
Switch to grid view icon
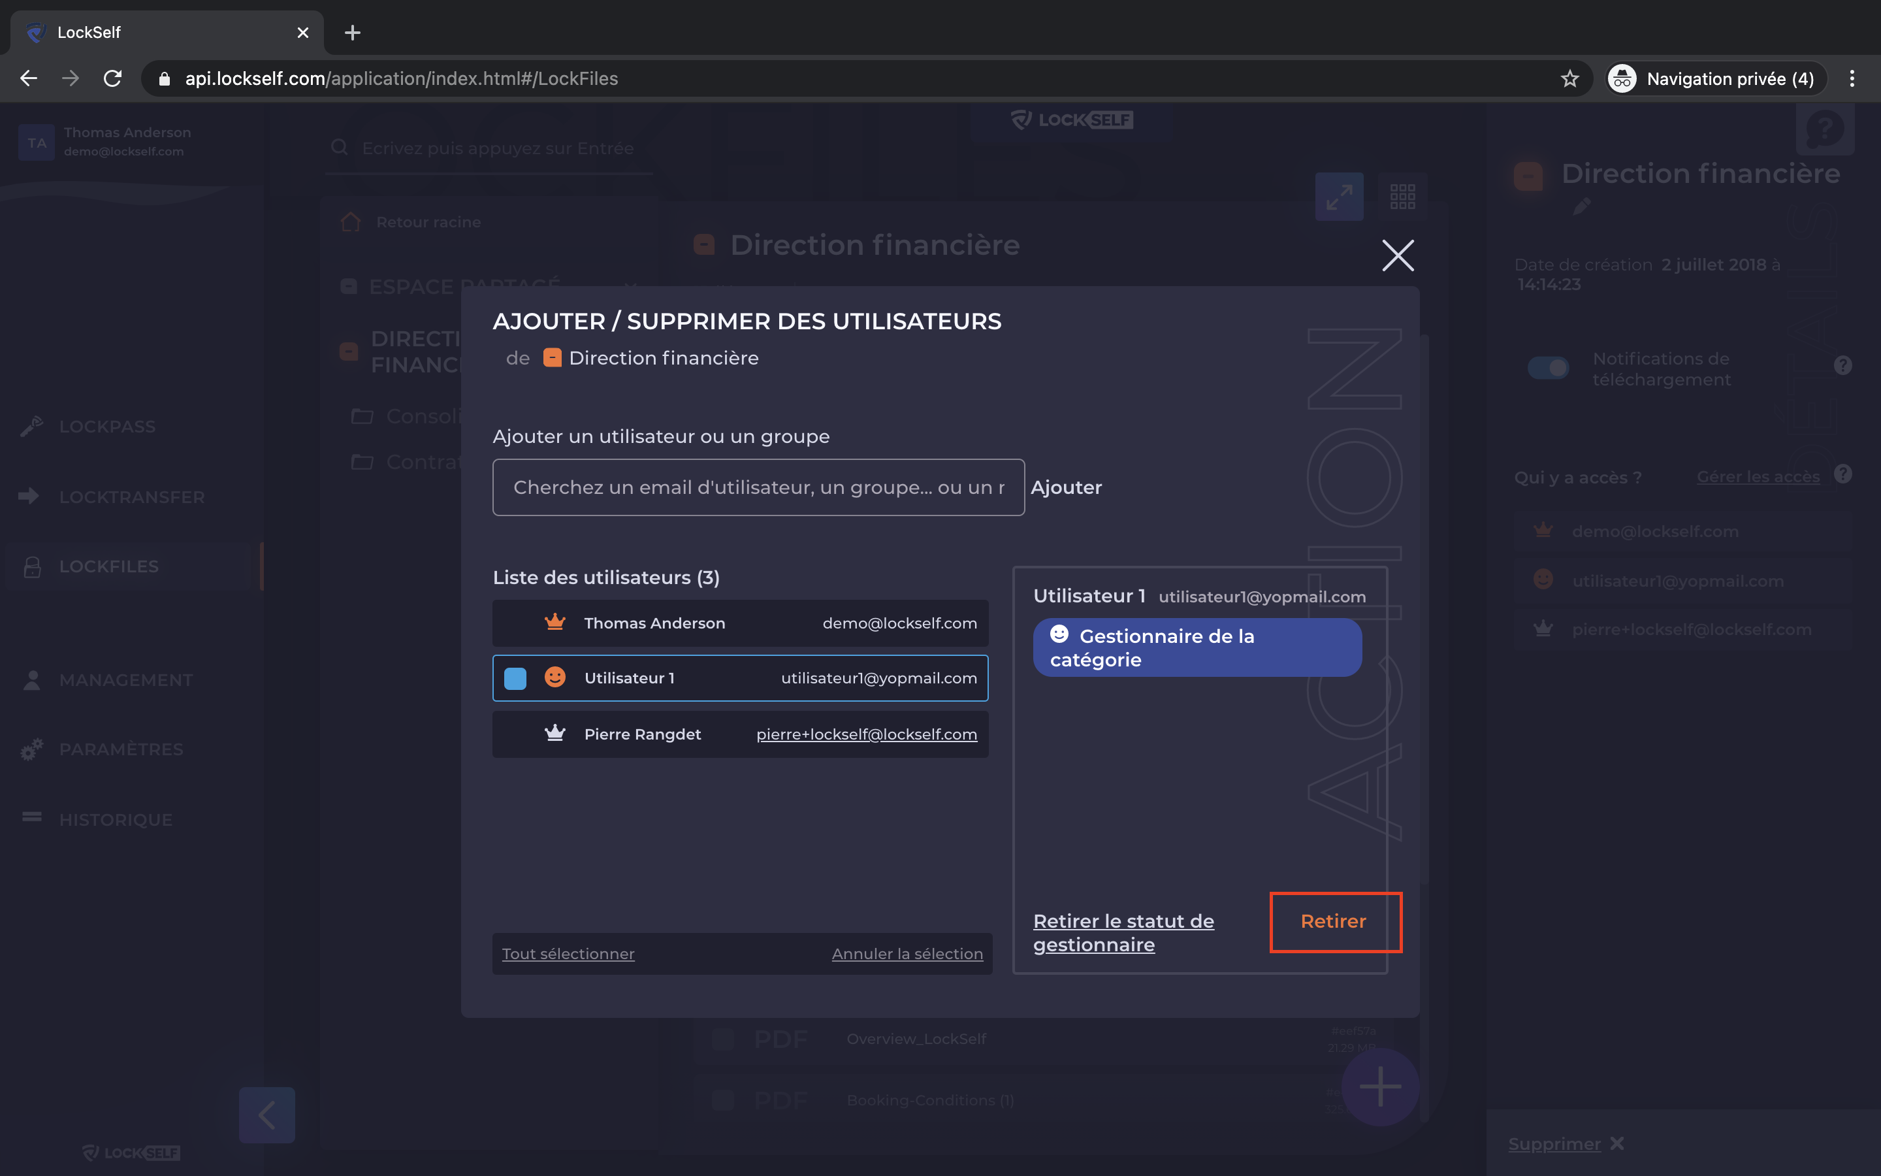click(1402, 197)
